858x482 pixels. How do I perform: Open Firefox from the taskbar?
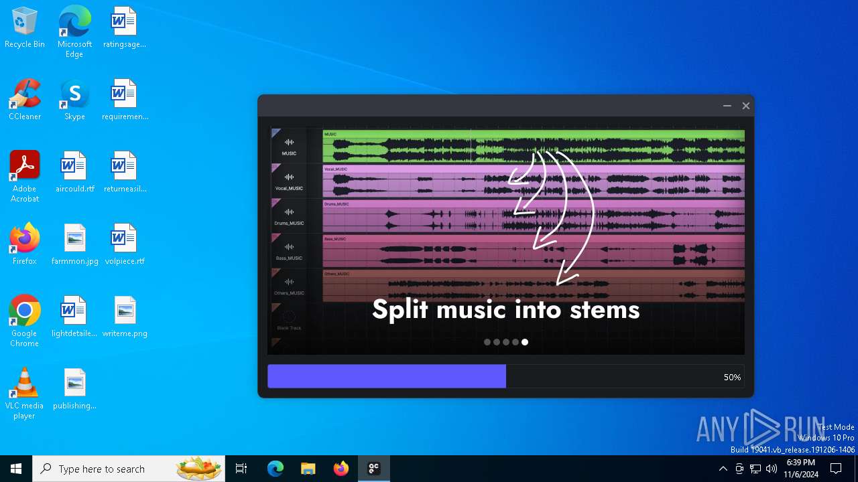[341, 469]
